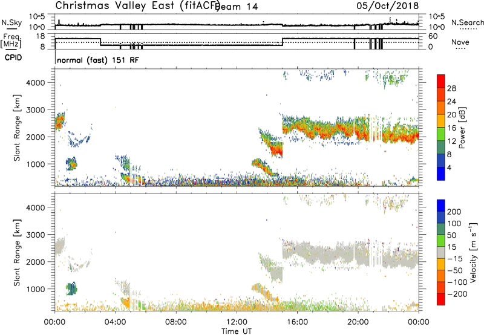484x335 pixels.
Task: Select the "24" label on Power color bar
Action: coord(451,102)
